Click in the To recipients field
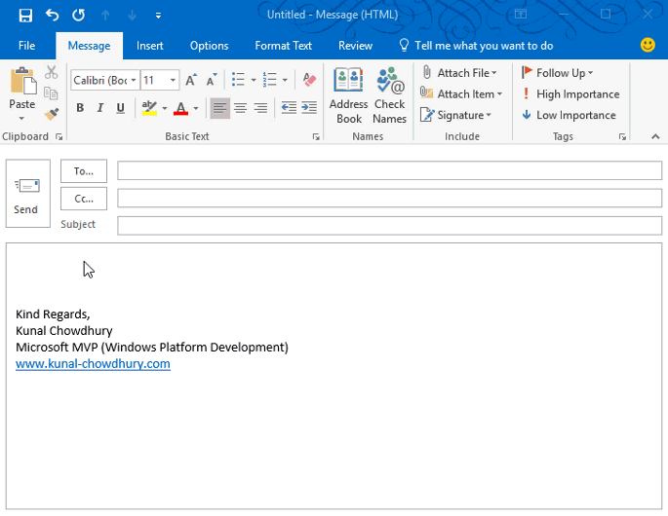The height and width of the screenshot is (516, 668). point(389,170)
